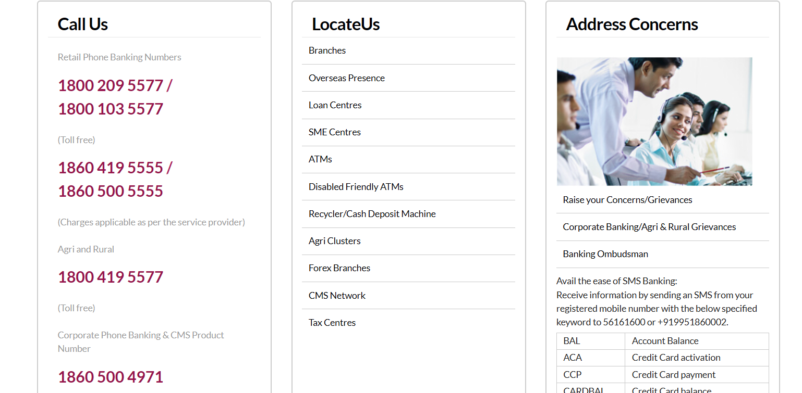802x393 pixels.
Task: Open Agri Clusters link
Action: tap(334, 241)
